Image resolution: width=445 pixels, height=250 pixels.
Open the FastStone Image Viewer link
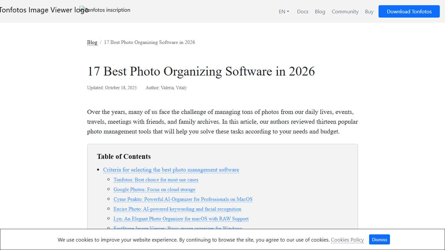pos(178,228)
